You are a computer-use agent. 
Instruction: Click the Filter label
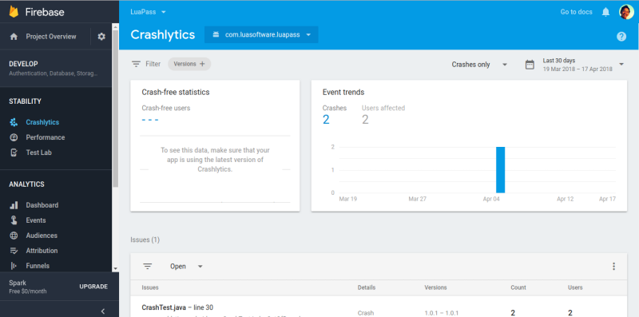tap(153, 64)
